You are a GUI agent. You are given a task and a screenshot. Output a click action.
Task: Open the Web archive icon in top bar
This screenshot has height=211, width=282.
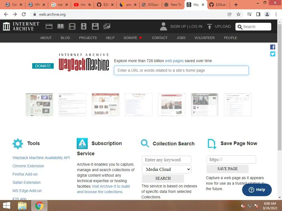(x=49, y=26)
